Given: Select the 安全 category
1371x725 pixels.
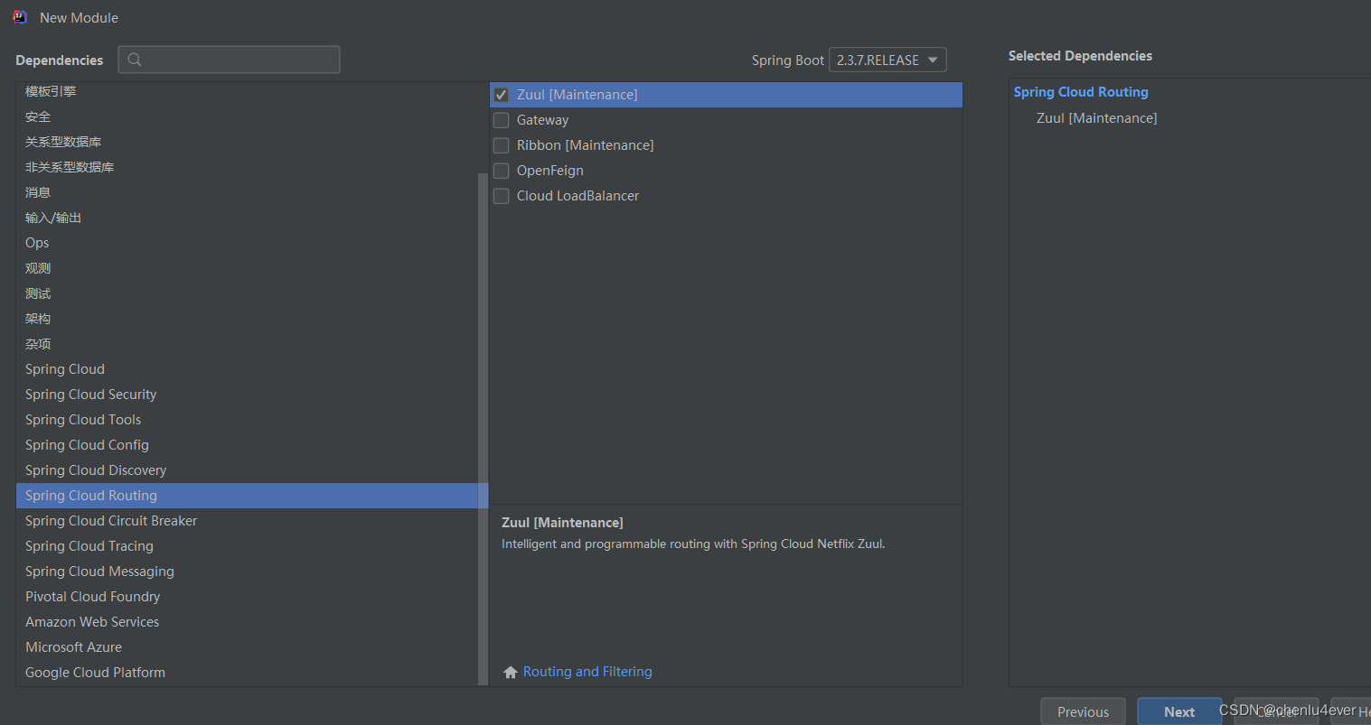Looking at the screenshot, I should click(x=37, y=116).
